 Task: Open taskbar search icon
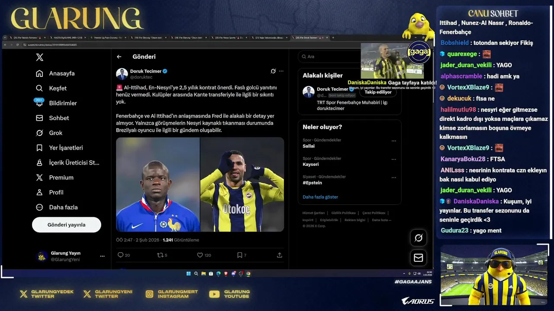pyautogui.click(x=196, y=273)
